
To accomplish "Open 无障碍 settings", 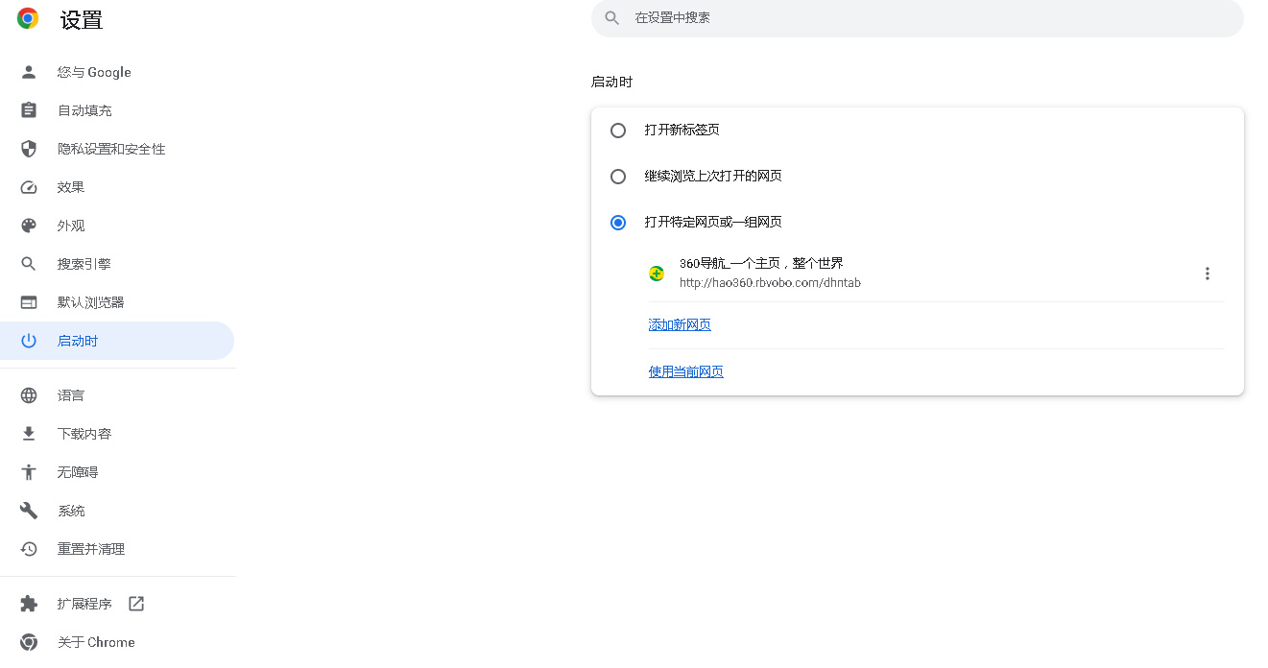I will [117, 472].
